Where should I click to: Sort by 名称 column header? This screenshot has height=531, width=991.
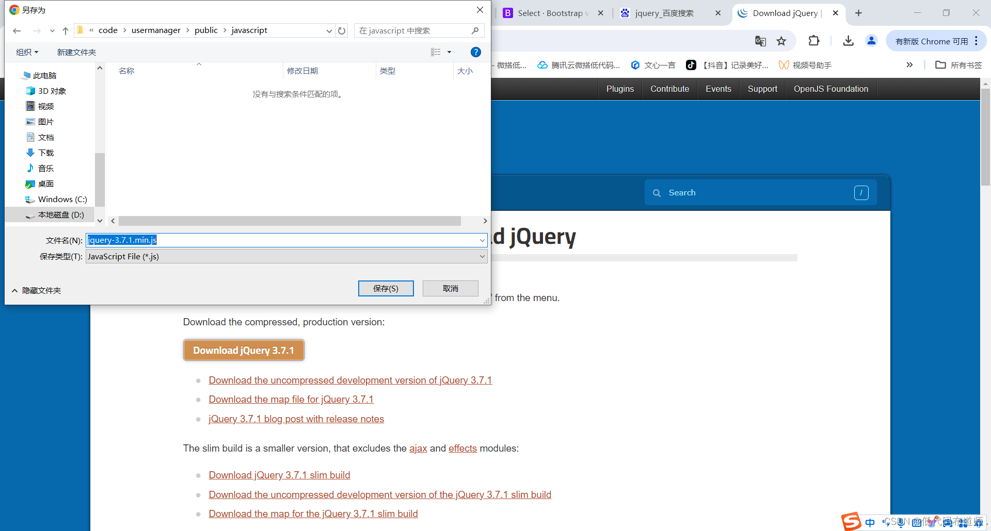point(126,71)
